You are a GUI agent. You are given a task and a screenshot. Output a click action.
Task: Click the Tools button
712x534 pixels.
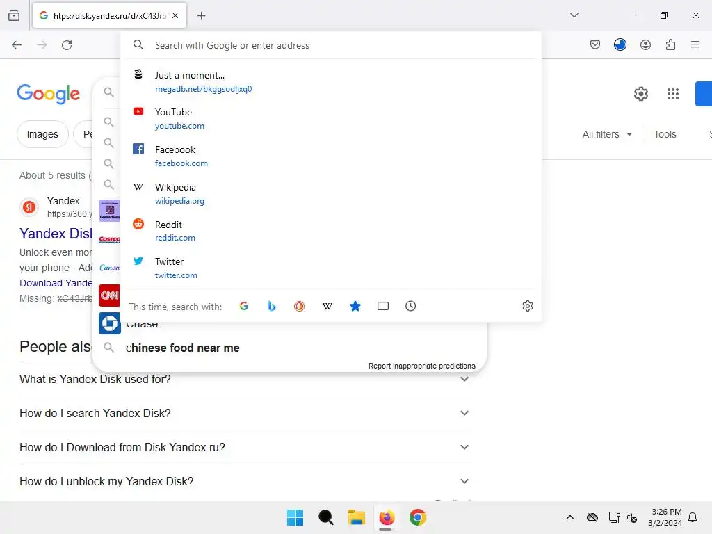tap(665, 134)
